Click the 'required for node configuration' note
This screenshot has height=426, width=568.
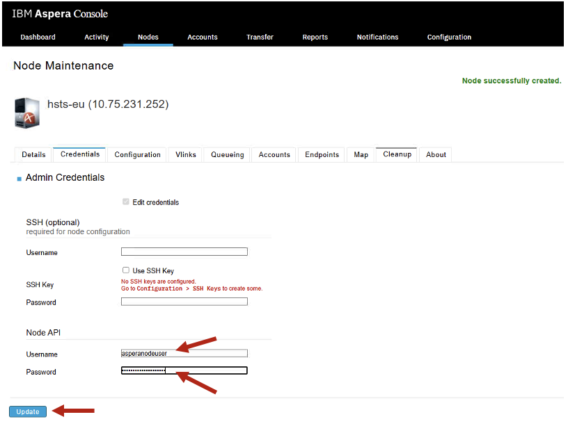coord(78,232)
